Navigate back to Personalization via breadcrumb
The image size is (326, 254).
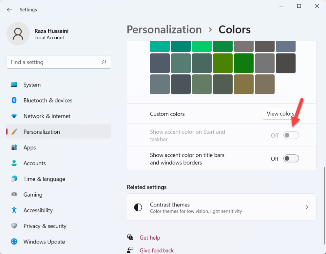pyautogui.click(x=164, y=29)
